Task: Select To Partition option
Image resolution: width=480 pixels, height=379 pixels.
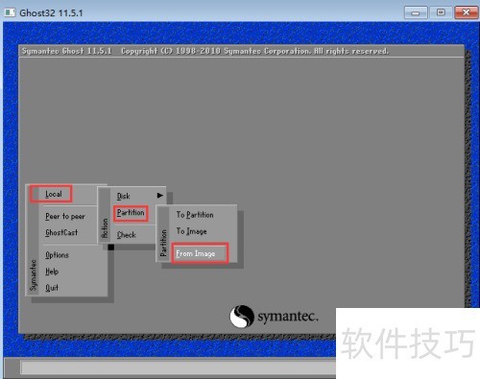Action: click(195, 215)
